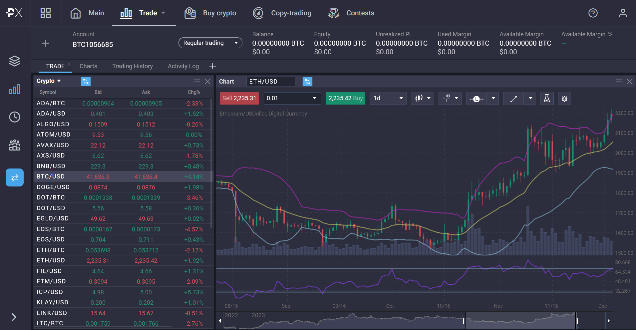Open the indicators flask icon

pos(547,99)
